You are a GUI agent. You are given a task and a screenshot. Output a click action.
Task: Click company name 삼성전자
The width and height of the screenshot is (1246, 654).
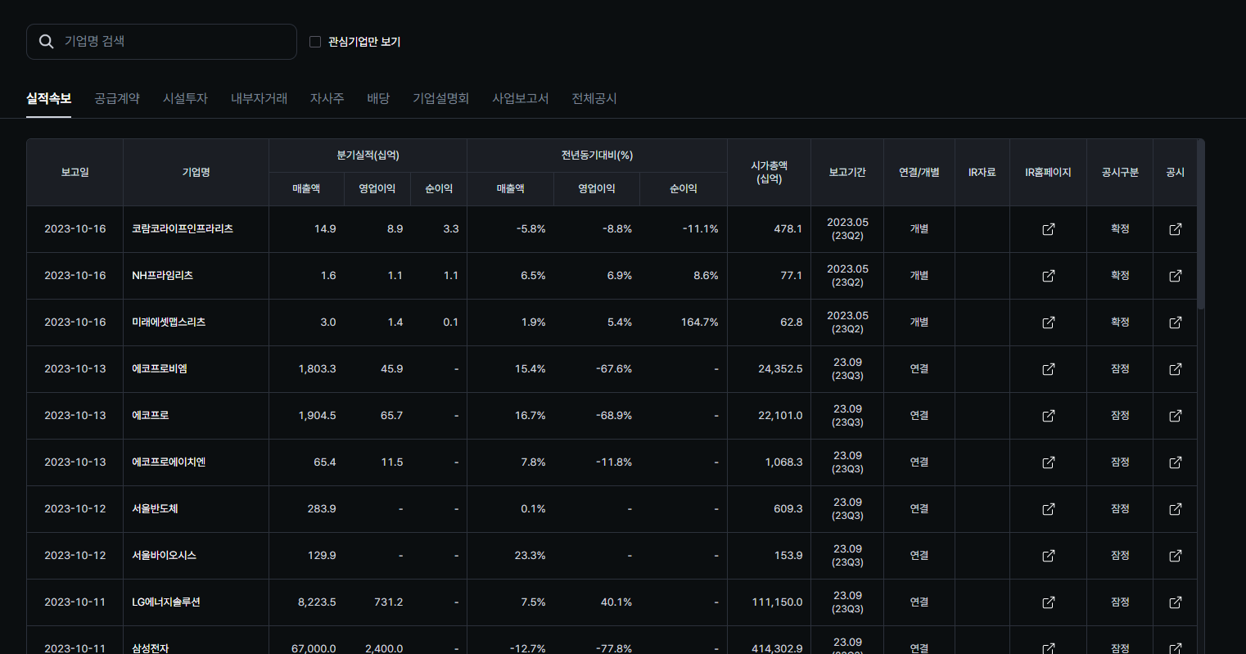pos(151,648)
